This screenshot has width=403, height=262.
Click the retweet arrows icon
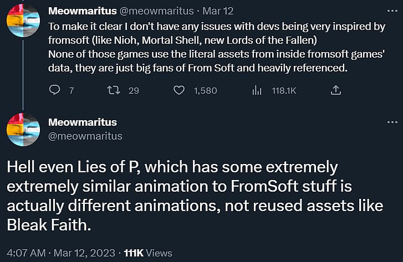click(113, 90)
